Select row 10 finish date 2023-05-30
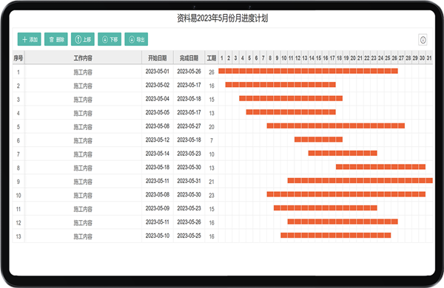 click(x=189, y=195)
